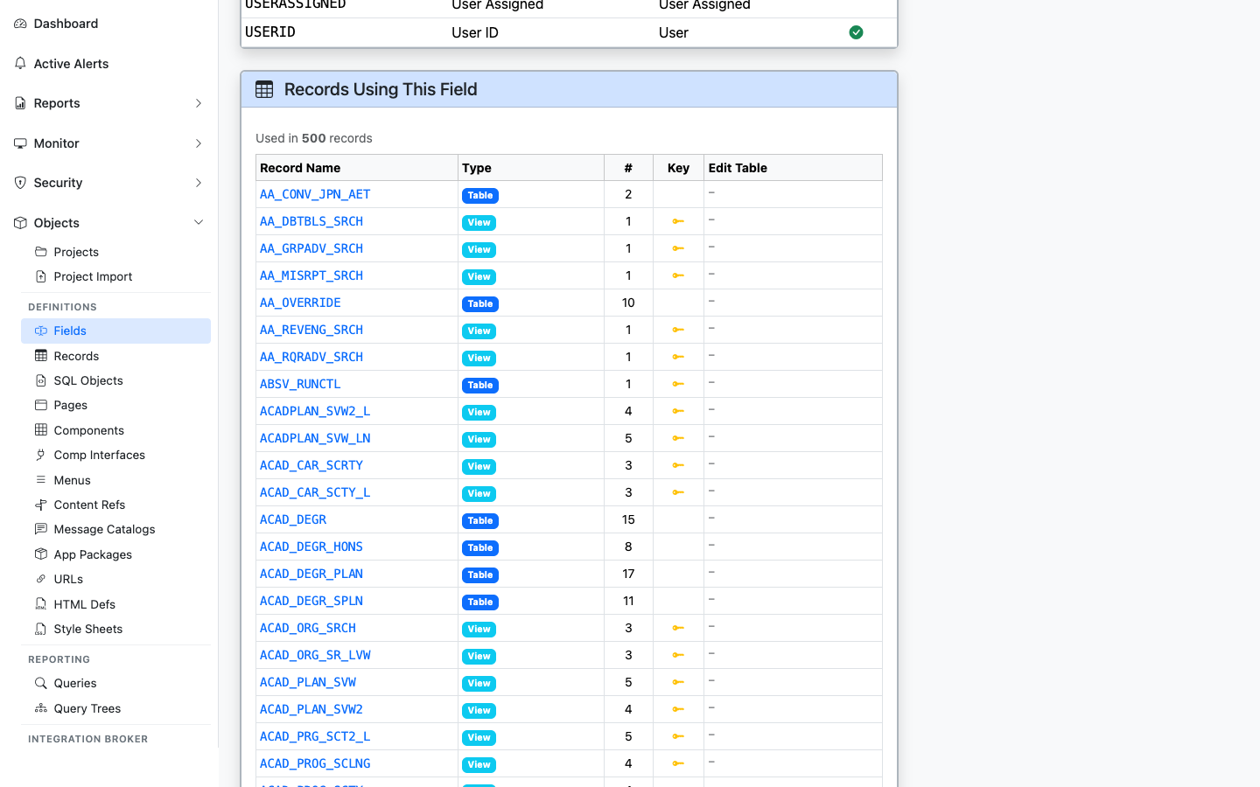Click the Pages window icon

point(41,405)
